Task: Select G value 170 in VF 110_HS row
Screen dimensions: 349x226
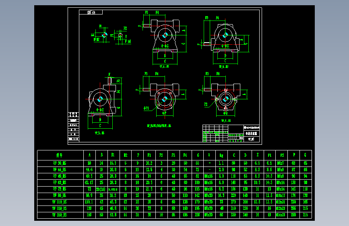Action: (197, 202)
